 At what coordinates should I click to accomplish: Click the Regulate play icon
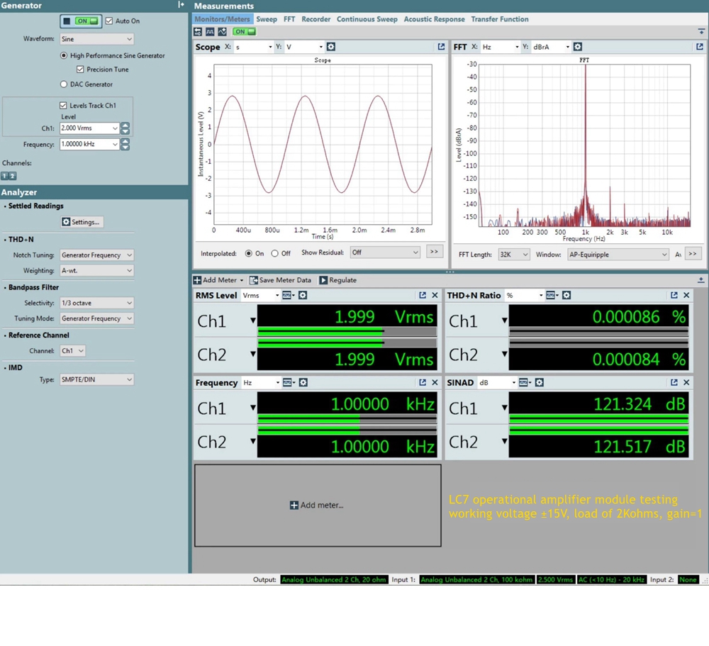(x=323, y=280)
